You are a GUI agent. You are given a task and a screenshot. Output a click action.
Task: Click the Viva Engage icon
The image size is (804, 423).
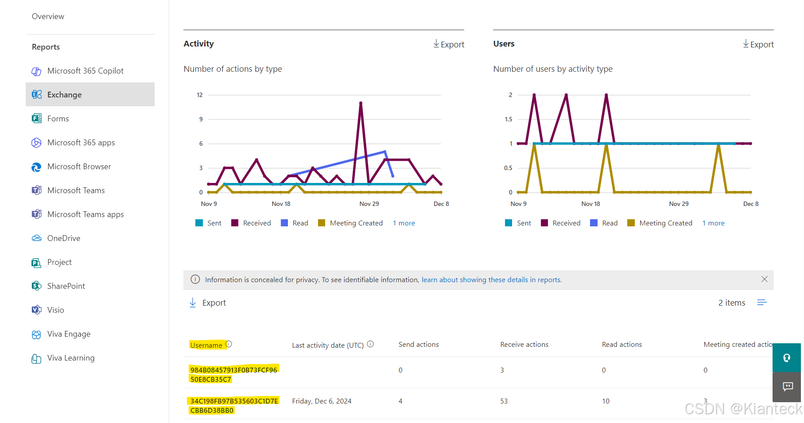tap(36, 334)
